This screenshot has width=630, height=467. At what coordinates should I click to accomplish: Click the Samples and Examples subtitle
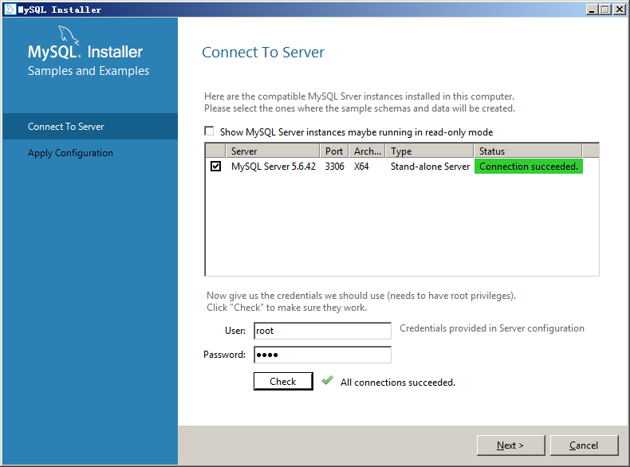(89, 71)
